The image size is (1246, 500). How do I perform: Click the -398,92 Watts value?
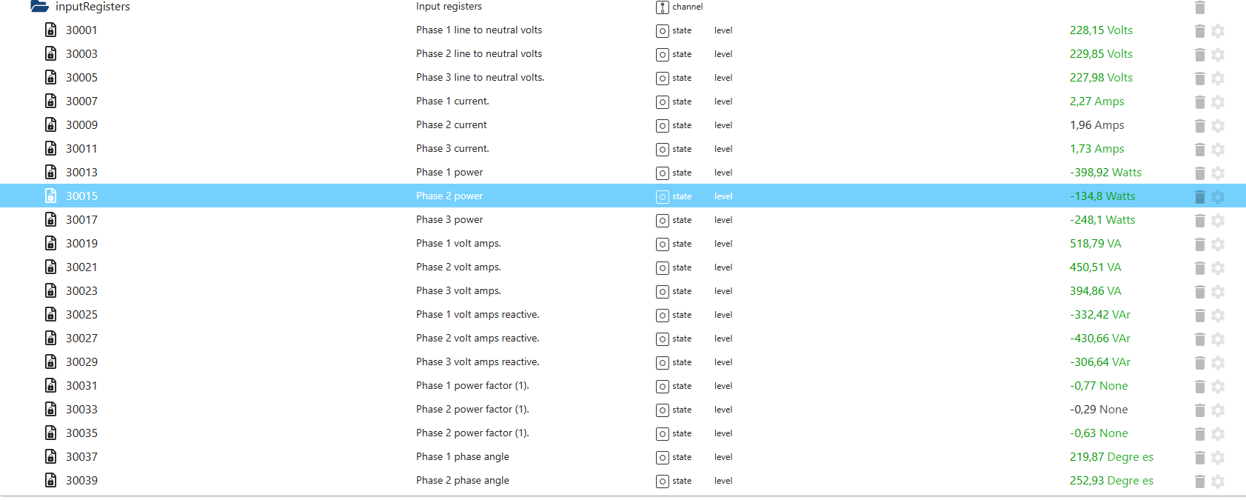click(x=1105, y=173)
